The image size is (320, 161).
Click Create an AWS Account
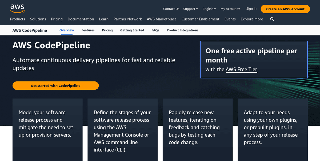point(285,9)
